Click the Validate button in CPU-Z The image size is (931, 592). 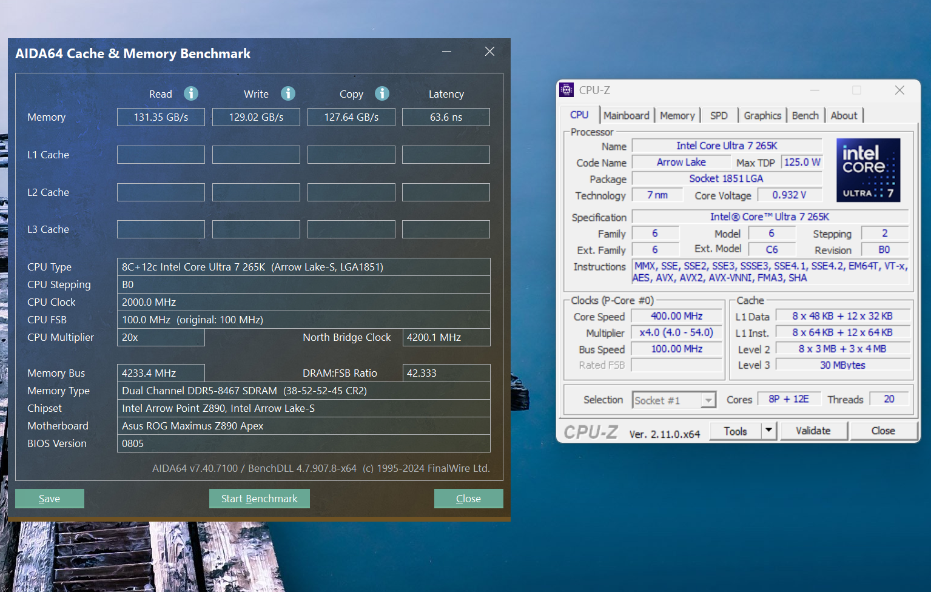[x=813, y=431]
